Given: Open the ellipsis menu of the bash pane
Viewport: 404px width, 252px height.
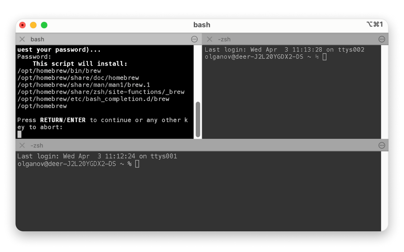Looking at the screenshot, I should pyautogui.click(x=194, y=39).
